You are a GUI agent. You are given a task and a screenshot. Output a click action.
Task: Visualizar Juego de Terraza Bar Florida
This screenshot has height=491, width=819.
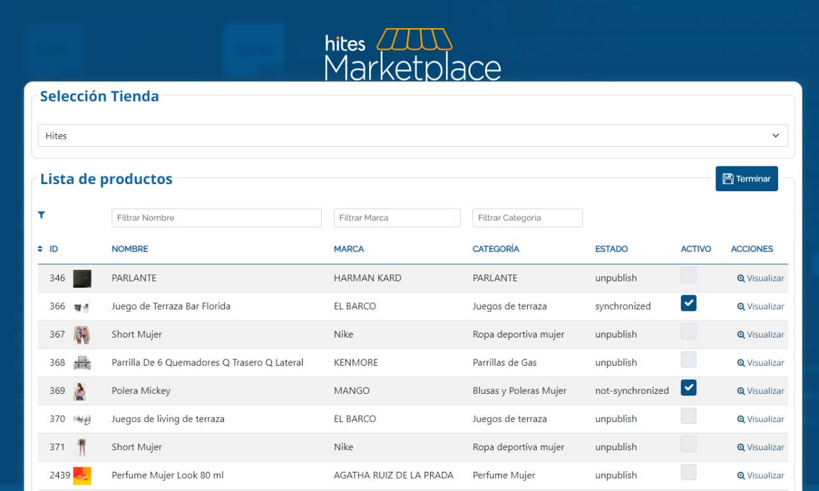[x=761, y=306]
